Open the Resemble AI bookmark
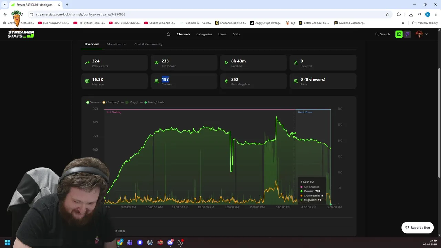This screenshot has height=248, width=441. coord(195,23)
